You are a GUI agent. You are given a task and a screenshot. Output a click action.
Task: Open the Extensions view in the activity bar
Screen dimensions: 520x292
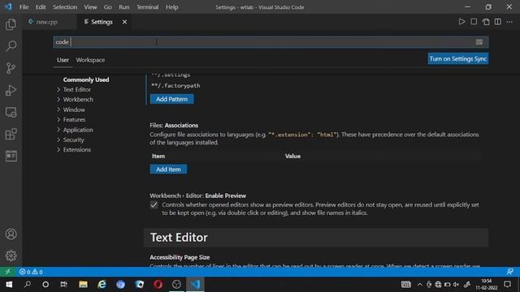[11, 134]
